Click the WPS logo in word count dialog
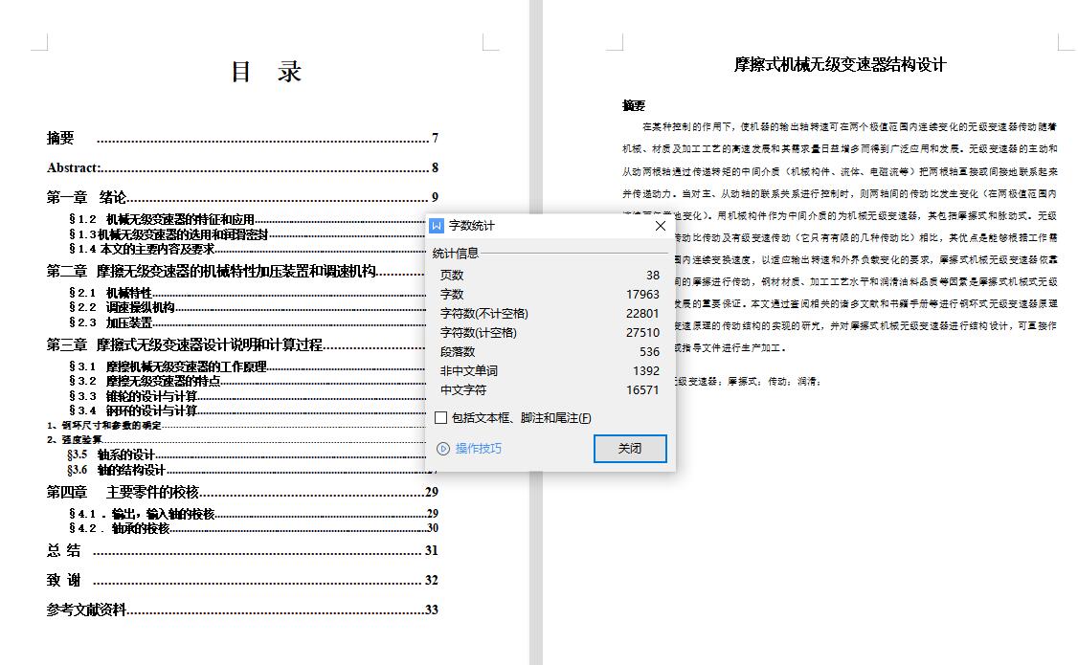Screen dimensions: 1078x665 (437, 226)
